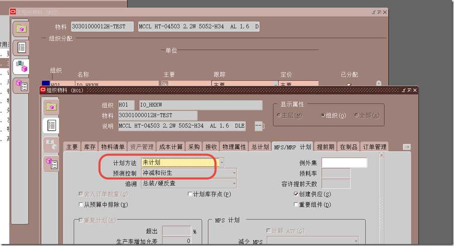This screenshot has width=454, height=246.
Task: Toggle 重复计划(R) checkbox
Action: click(81, 220)
